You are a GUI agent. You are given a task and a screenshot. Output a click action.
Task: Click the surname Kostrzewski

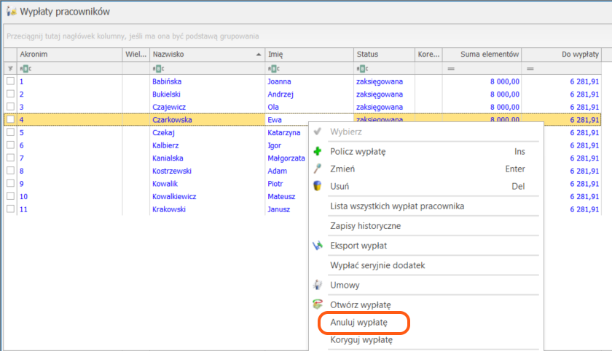172,171
